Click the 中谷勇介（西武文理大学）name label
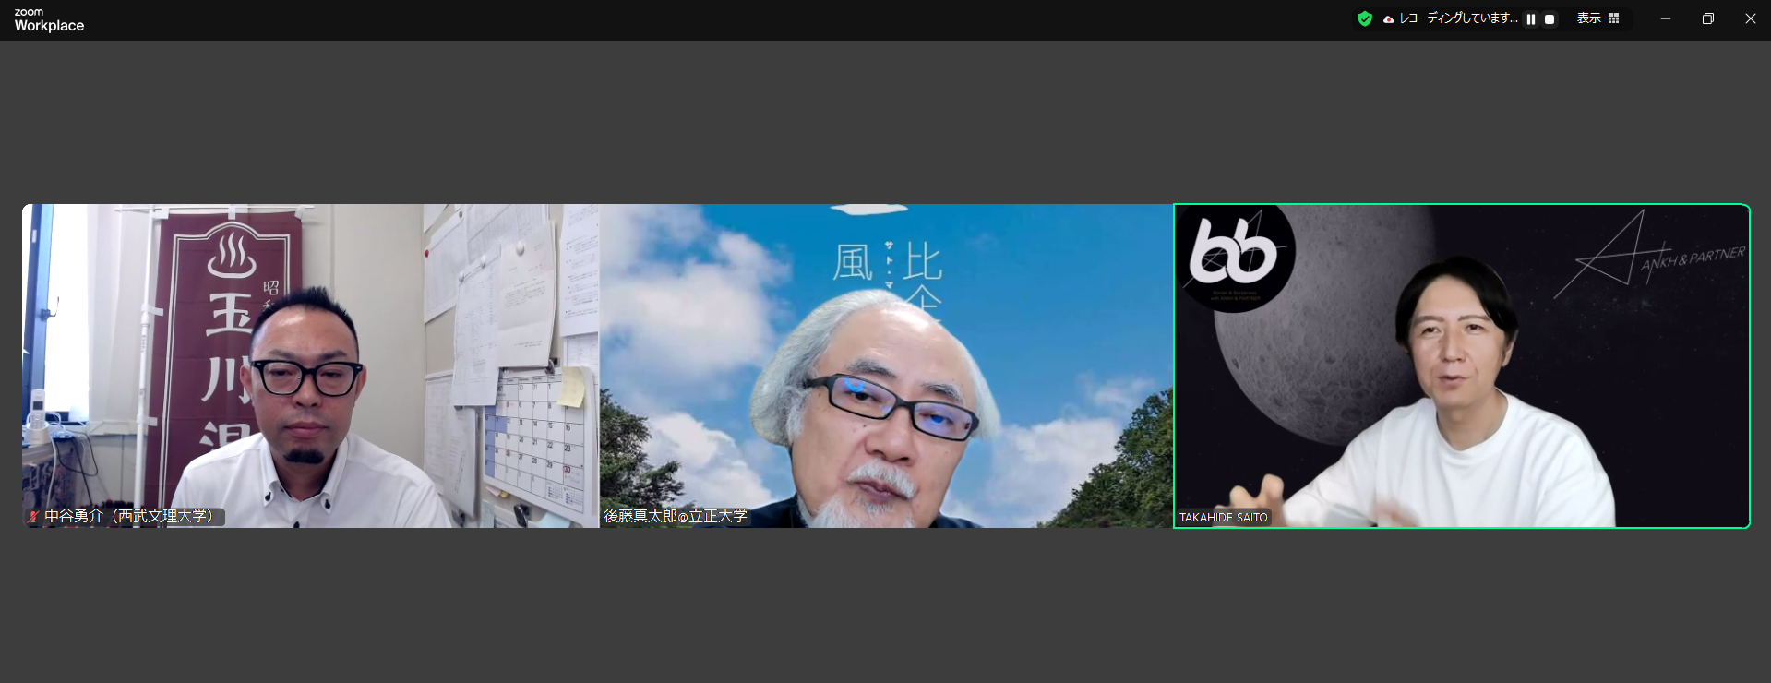Screen dimensions: 1771x683 coord(129,517)
